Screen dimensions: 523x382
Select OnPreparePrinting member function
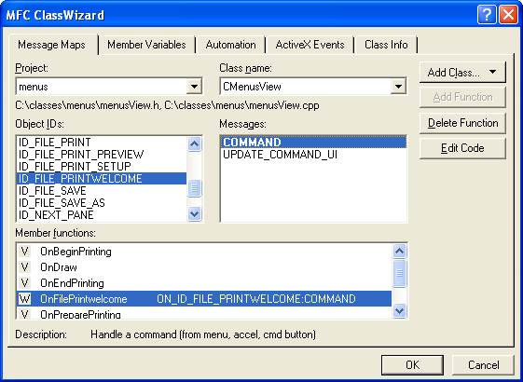tap(204, 313)
